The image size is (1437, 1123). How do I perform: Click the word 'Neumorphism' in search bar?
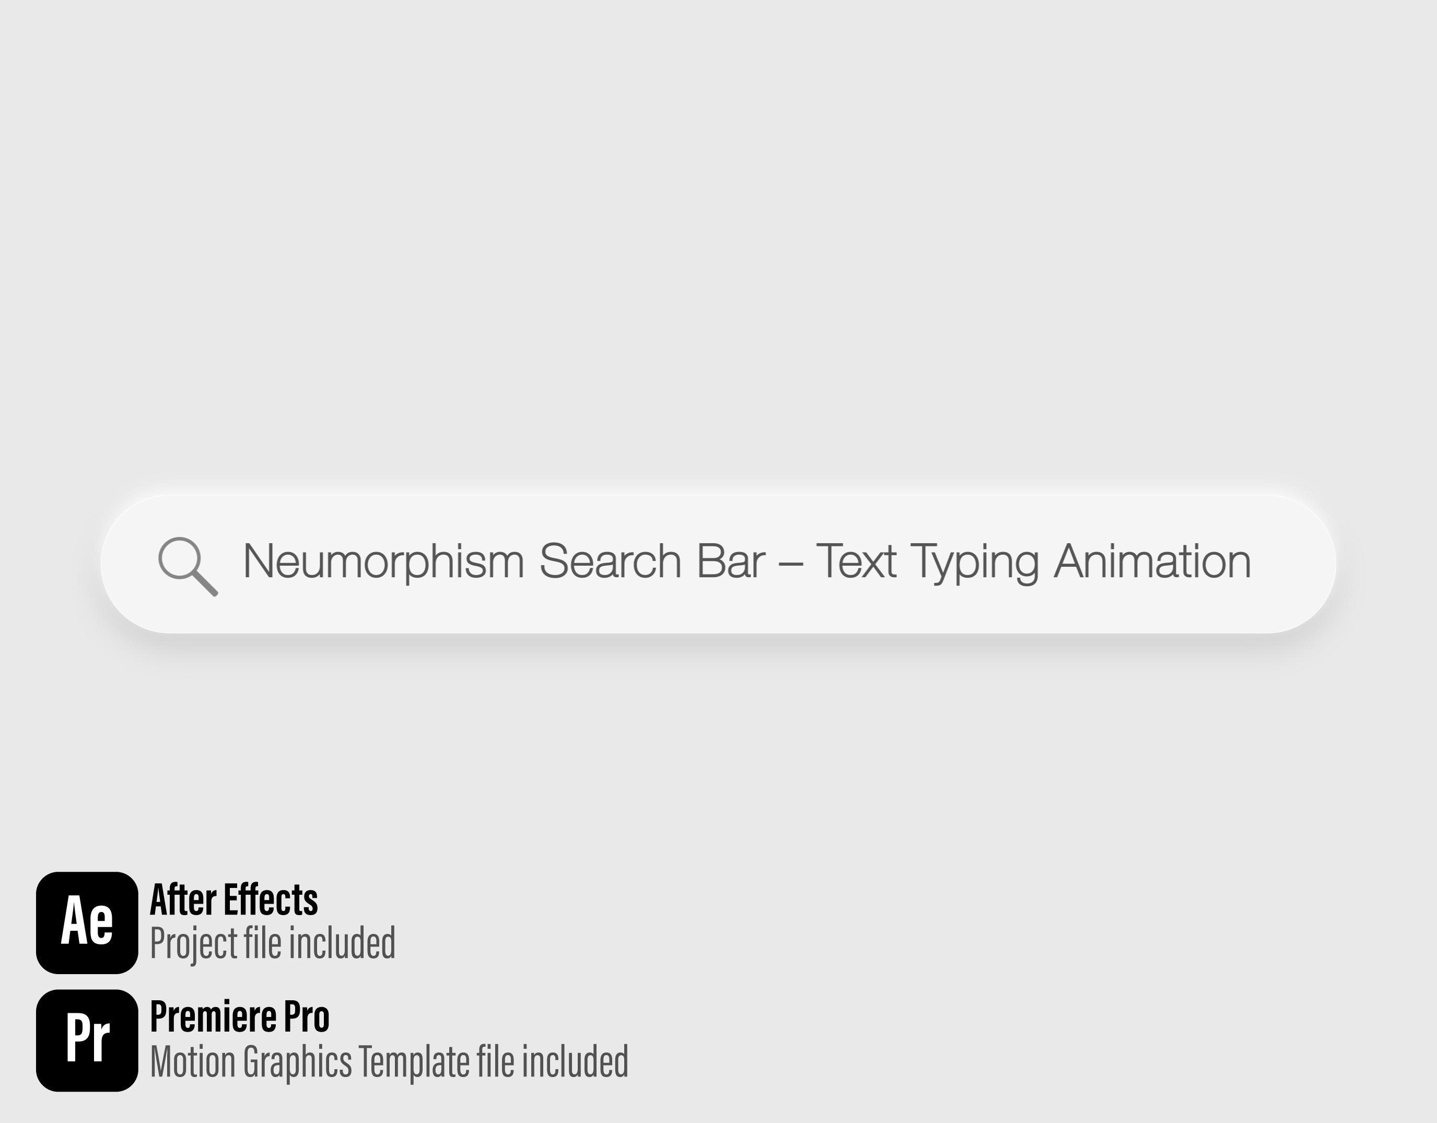(x=383, y=562)
